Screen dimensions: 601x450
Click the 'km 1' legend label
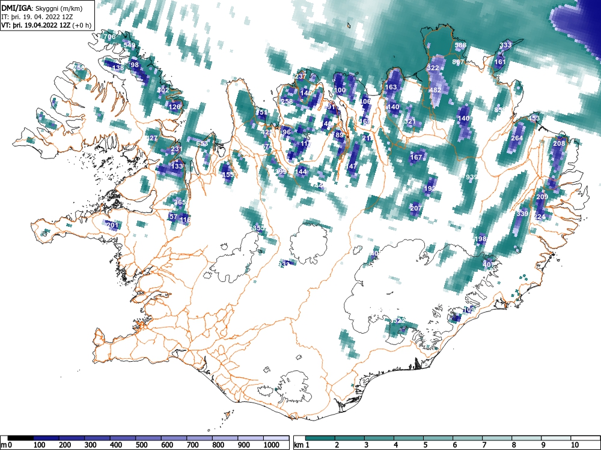[x=301, y=445]
